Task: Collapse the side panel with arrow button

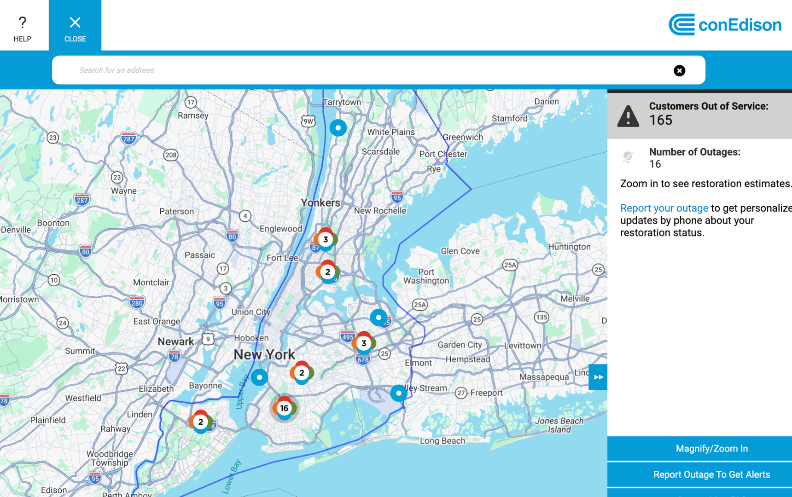Action: click(598, 377)
